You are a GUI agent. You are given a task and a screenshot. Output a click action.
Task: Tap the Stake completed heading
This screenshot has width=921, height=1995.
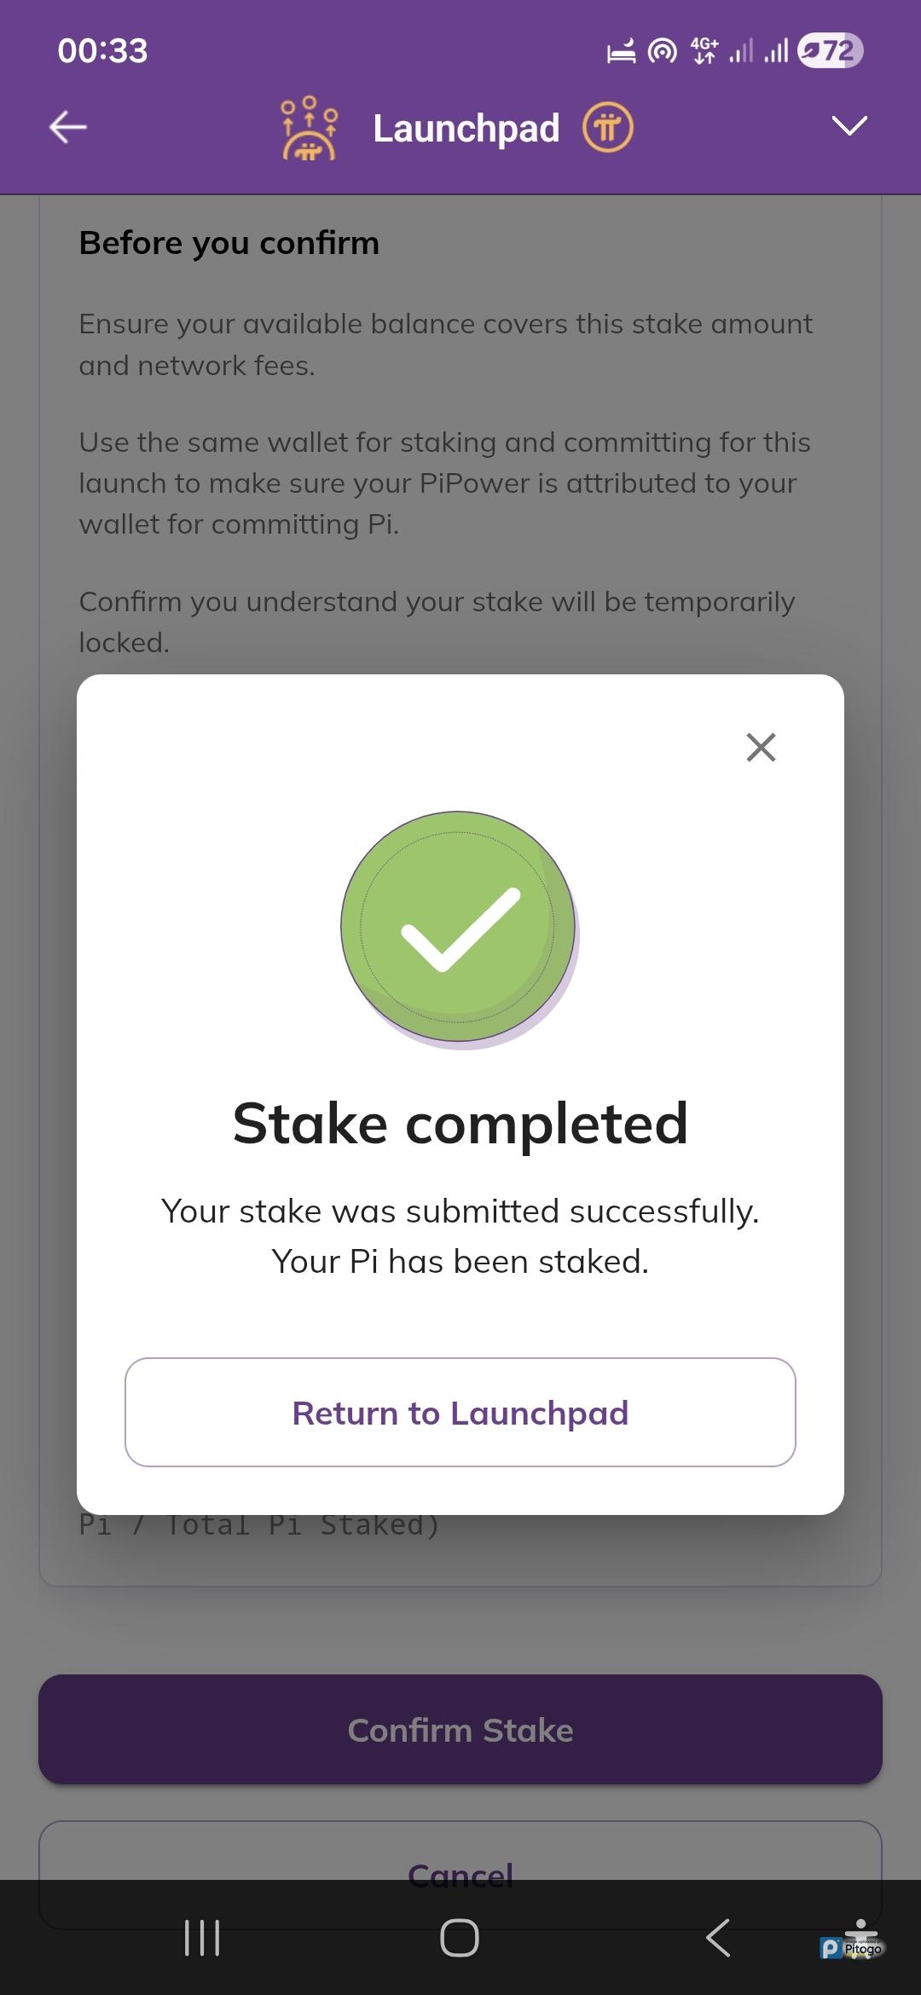(x=460, y=1124)
